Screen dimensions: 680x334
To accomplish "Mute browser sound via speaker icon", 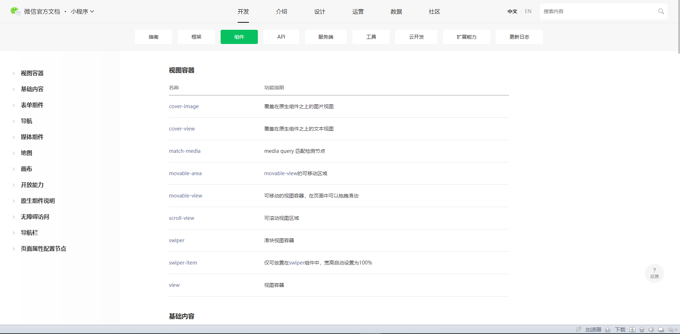I will pyautogui.click(x=652, y=329).
